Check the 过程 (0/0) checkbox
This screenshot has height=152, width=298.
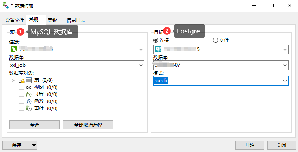coord(21,94)
